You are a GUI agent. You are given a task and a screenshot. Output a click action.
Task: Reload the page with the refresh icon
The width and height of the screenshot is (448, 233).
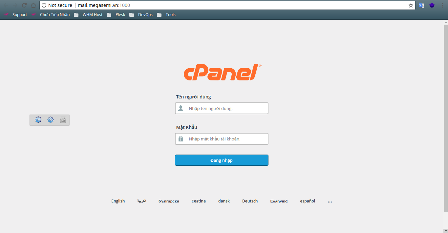tap(24, 5)
